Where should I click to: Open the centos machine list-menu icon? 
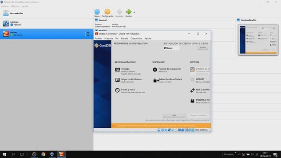click(87, 34)
